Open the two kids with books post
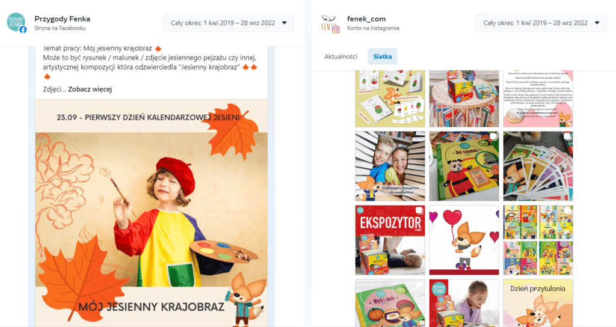 (390, 166)
